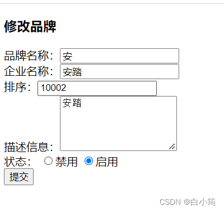Click the 禁用 label text
Image resolution: width=224 pixels, height=211 pixels.
(x=66, y=162)
